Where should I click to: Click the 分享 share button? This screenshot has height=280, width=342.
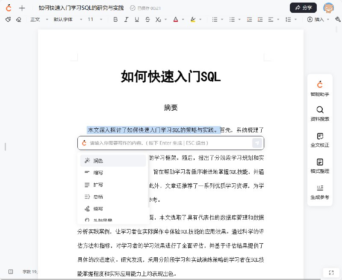pyautogui.click(x=303, y=8)
